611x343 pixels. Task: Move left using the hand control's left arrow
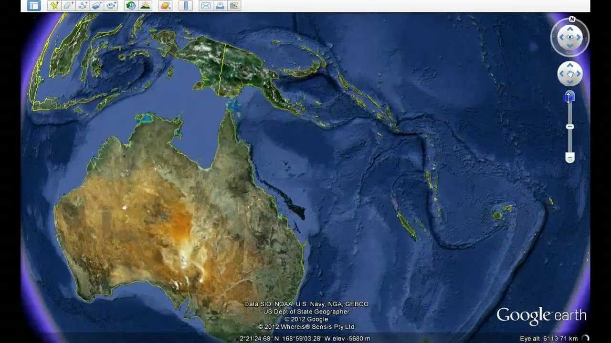[x=562, y=74]
